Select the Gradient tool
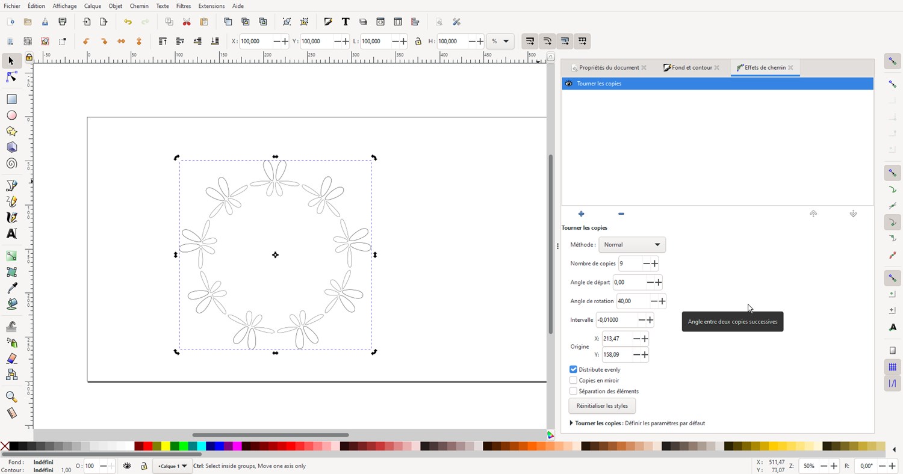Image resolution: width=903 pixels, height=474 pixels. (11, 256)
